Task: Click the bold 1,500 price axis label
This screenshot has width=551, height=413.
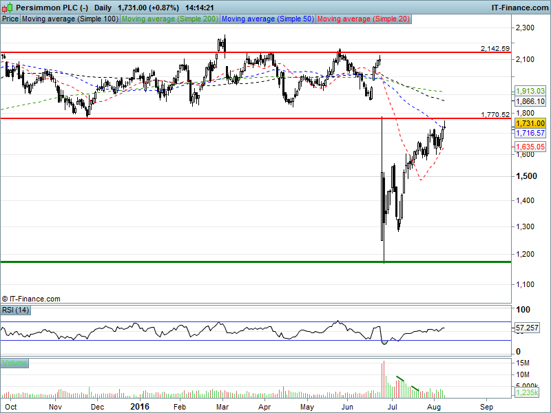Action: (x=526, y=176)
